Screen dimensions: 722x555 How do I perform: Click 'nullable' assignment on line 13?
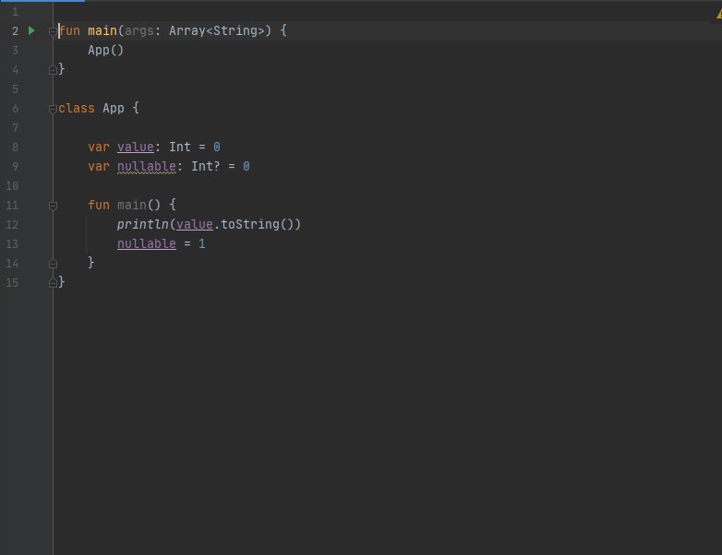tap(147, 243)
